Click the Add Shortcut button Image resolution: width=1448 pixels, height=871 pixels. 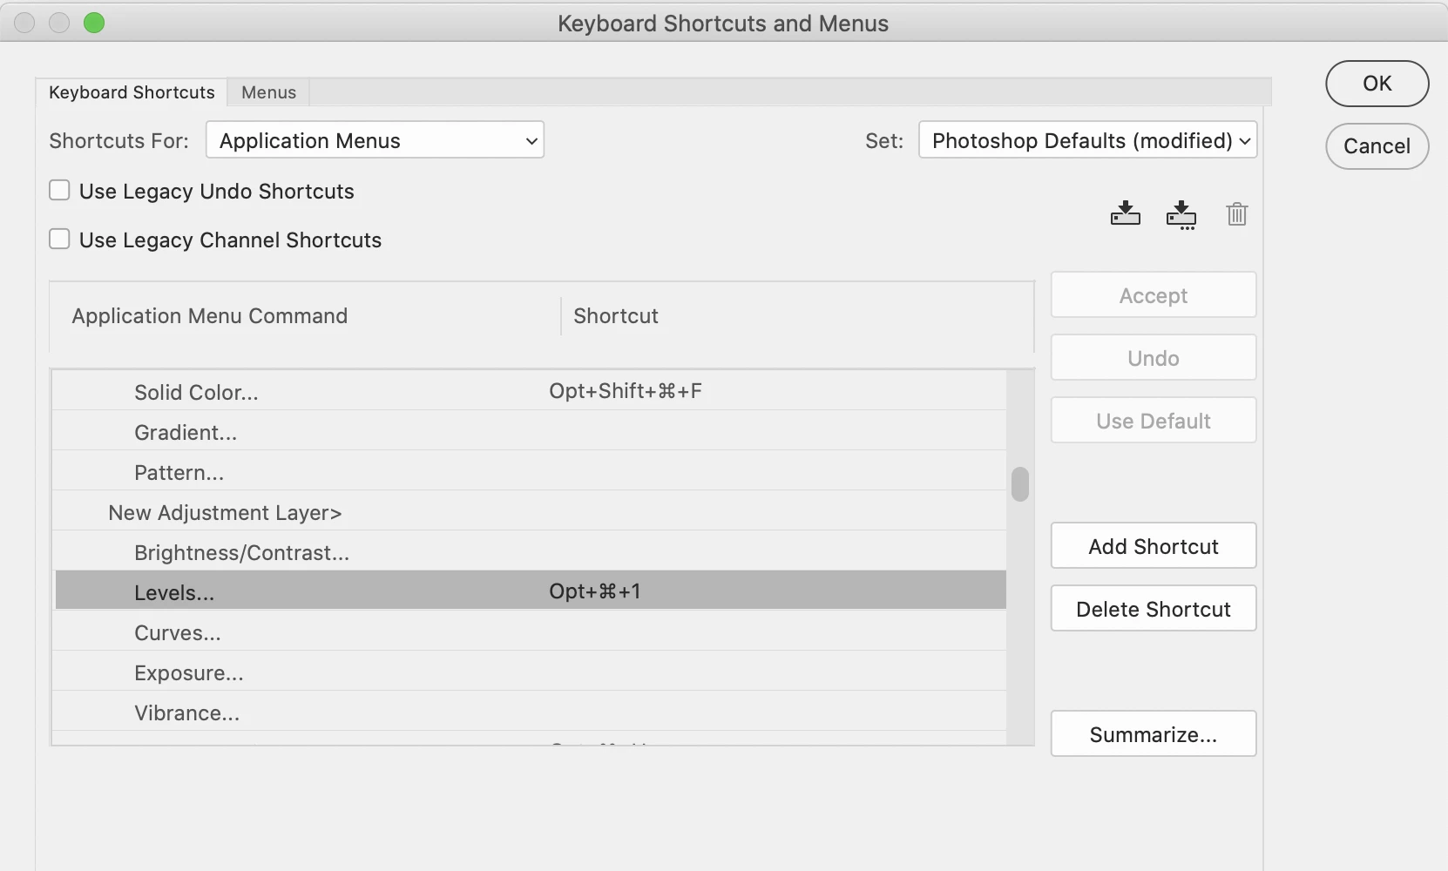coord(1153,546)
